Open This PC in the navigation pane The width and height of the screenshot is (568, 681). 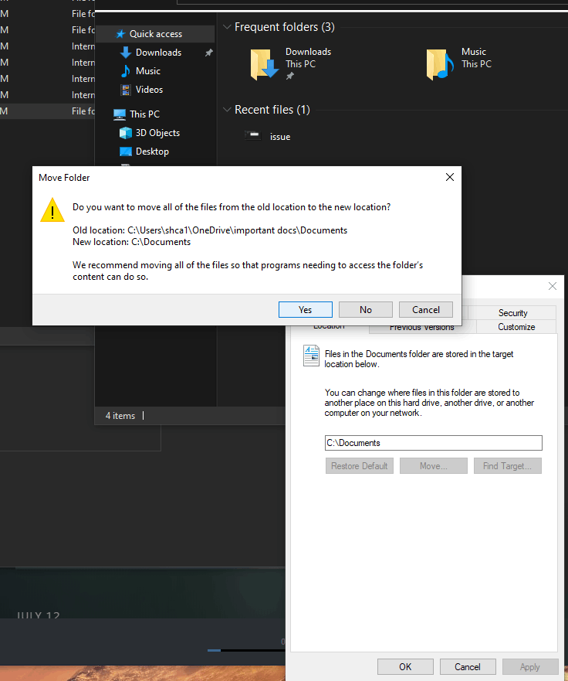click(144, 114)
